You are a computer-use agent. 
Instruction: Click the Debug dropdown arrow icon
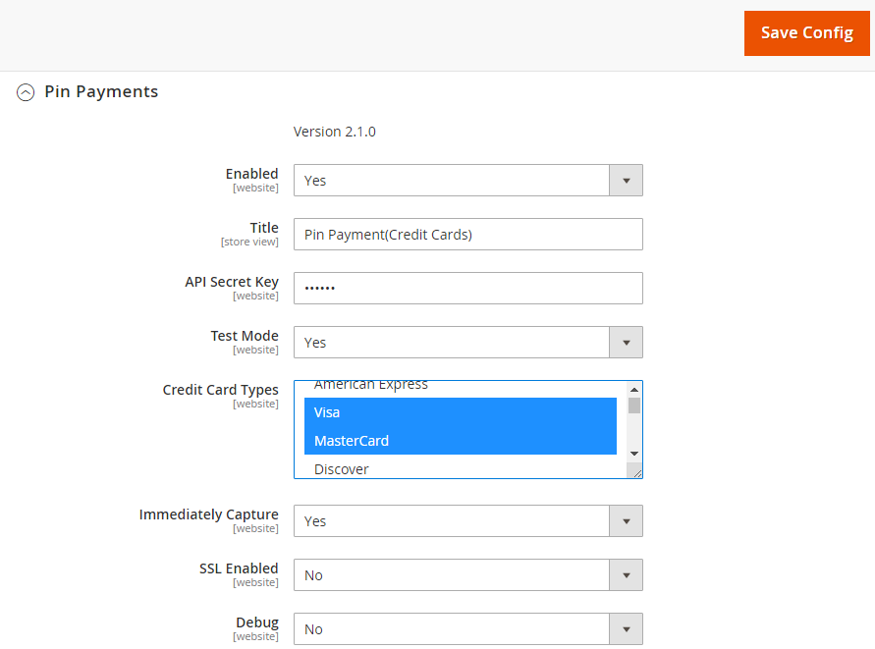(626, 629)
